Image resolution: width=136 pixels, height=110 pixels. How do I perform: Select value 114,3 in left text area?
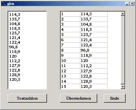tap(15, 14)
